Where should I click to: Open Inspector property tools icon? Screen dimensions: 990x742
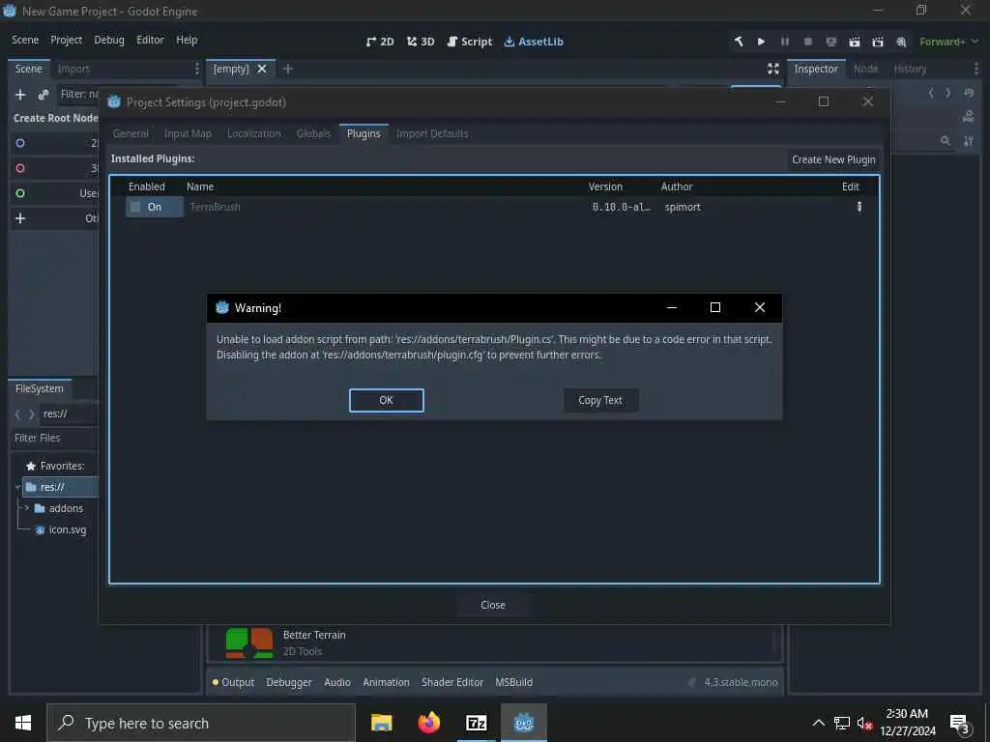point(969,141)
